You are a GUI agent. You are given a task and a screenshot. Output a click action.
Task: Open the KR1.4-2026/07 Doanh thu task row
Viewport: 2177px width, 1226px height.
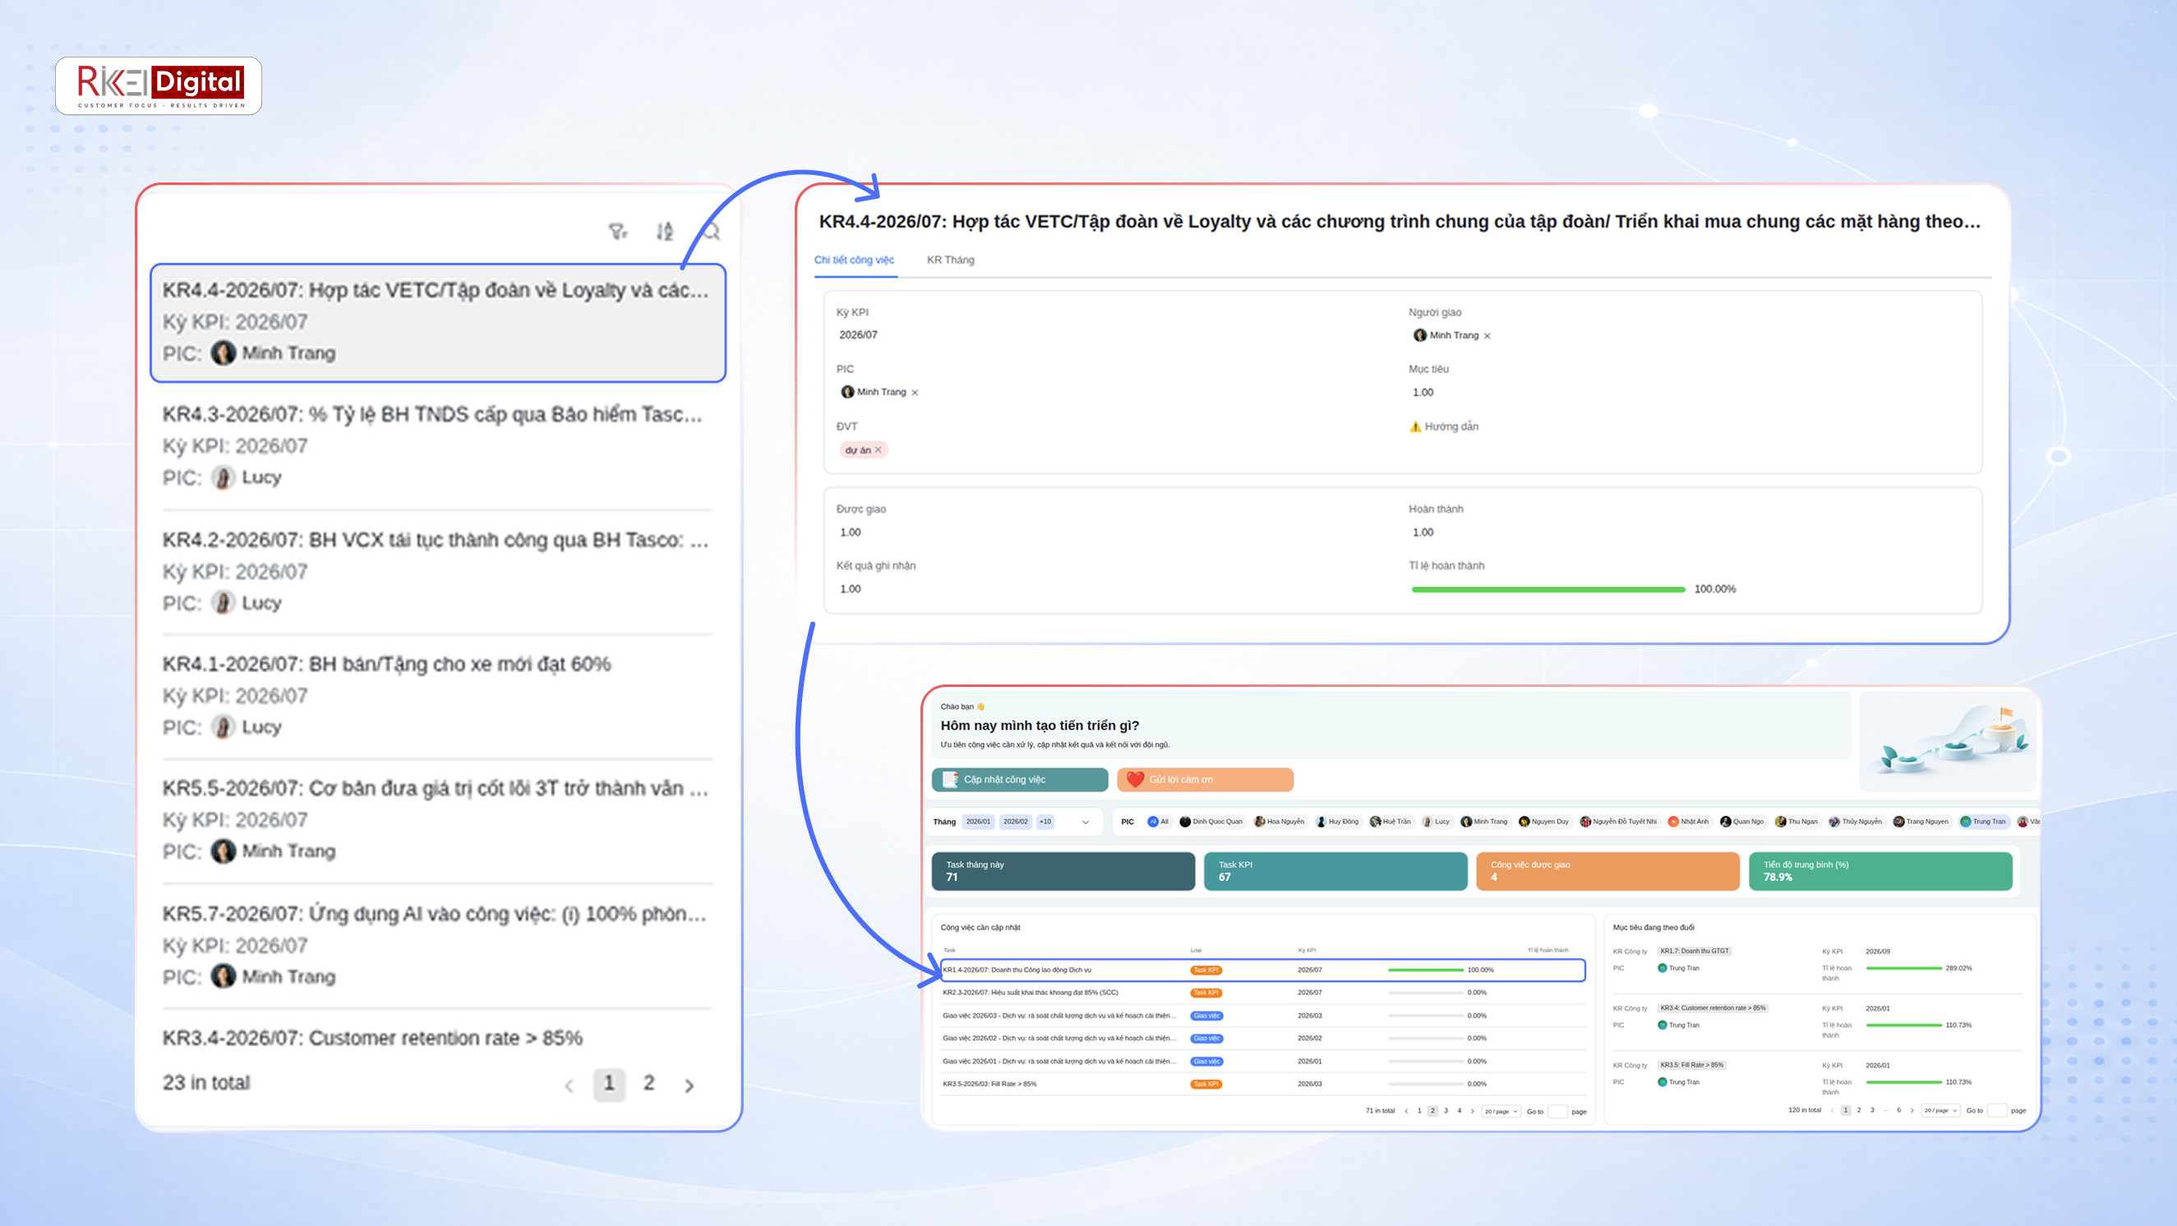(1262, 970)
